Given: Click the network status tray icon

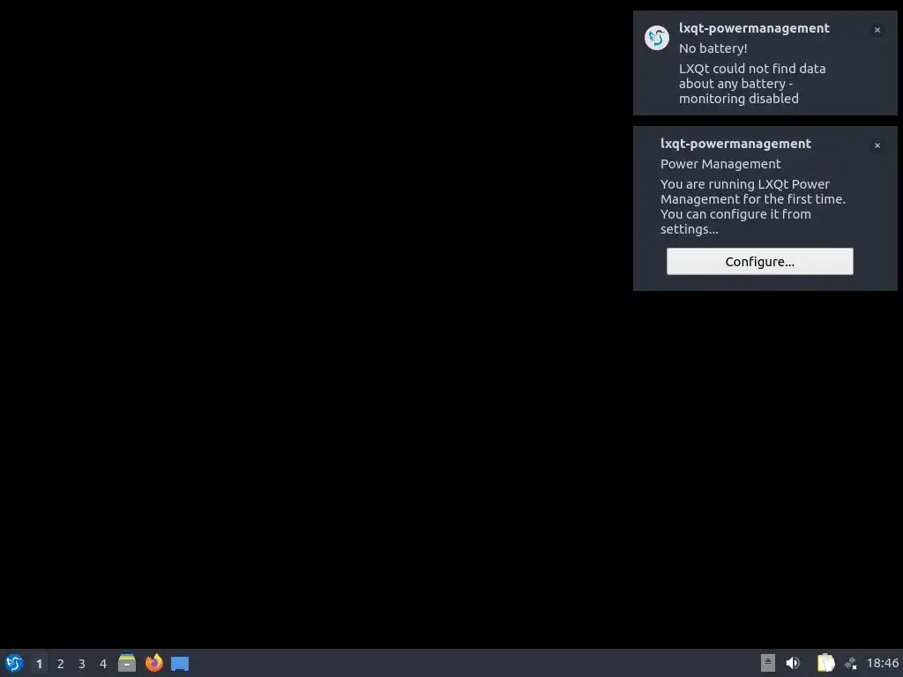Looking at the screenshot, I should [x=851, y=663].
